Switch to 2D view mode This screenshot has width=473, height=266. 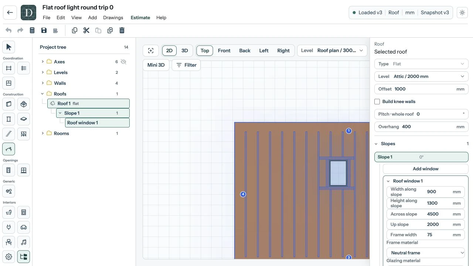click(169, 51)
